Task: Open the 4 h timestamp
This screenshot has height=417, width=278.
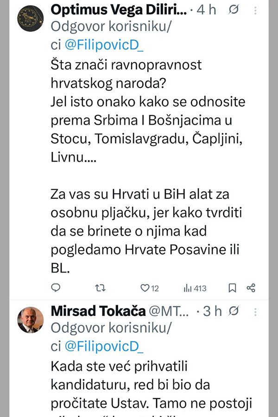Action: 207,9
